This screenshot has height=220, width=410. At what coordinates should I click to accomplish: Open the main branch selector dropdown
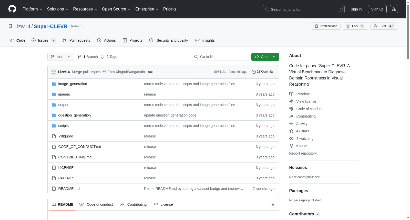point(61,57)
